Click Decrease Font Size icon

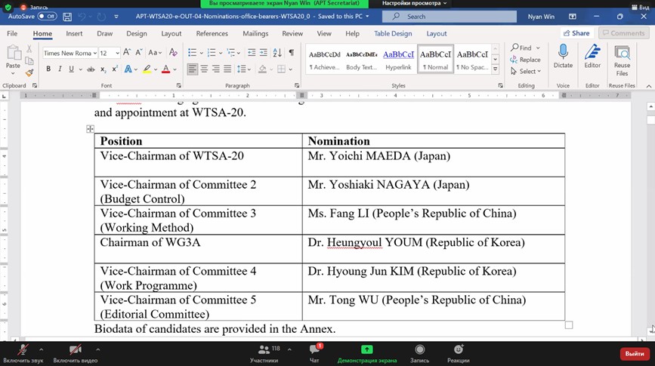pyautogui.click(x=139, y=53)
